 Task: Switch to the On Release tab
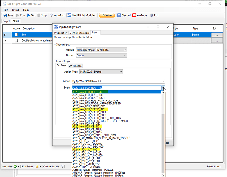click(x=75, y=66)
